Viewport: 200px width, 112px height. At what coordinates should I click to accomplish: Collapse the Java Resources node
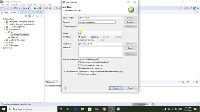point(4,30)
